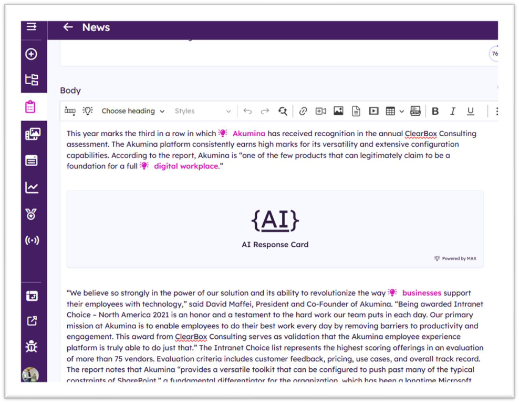Click the Body field label
The image size is (519, 403).
tap(70, 90)
